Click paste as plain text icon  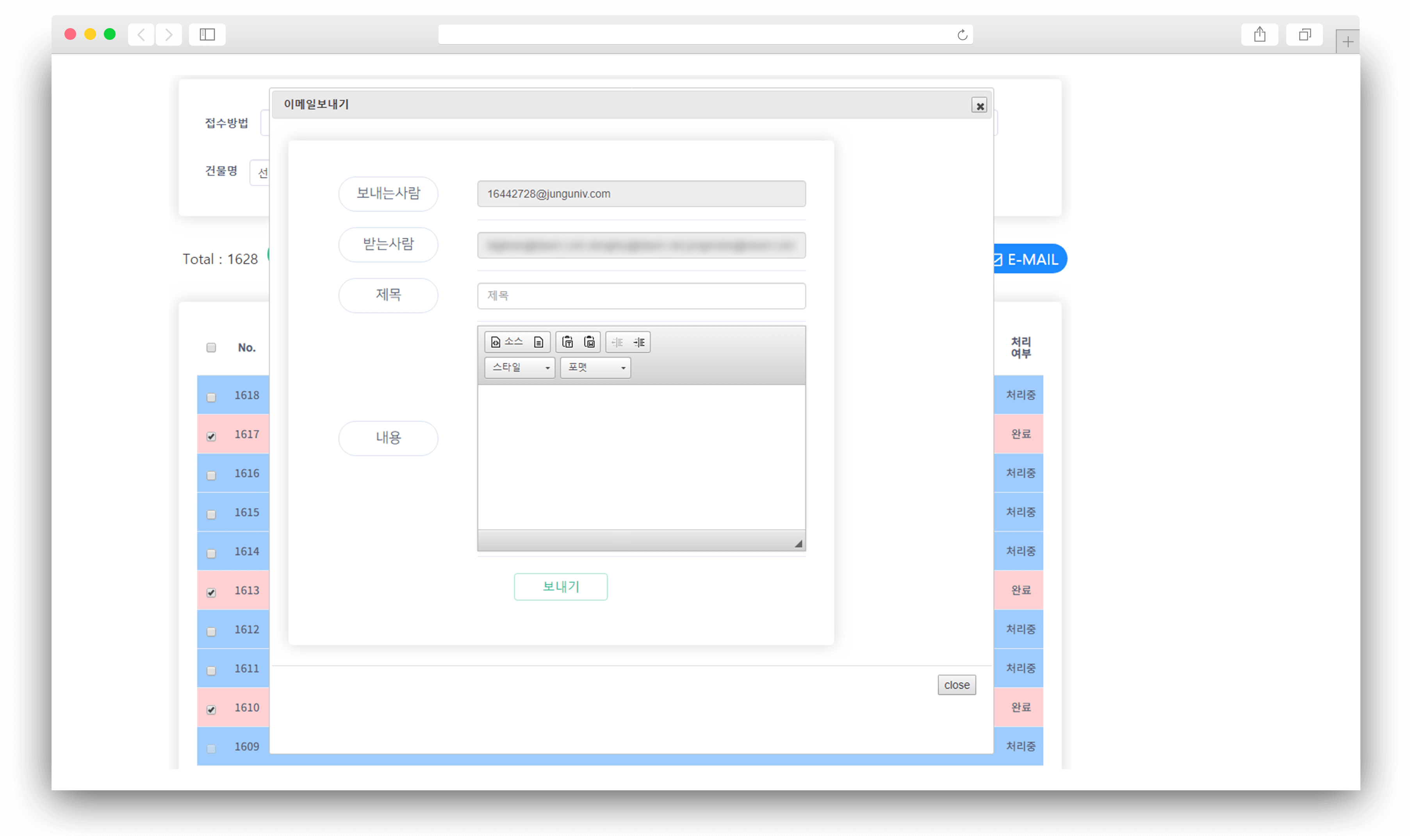coord(568,342)
